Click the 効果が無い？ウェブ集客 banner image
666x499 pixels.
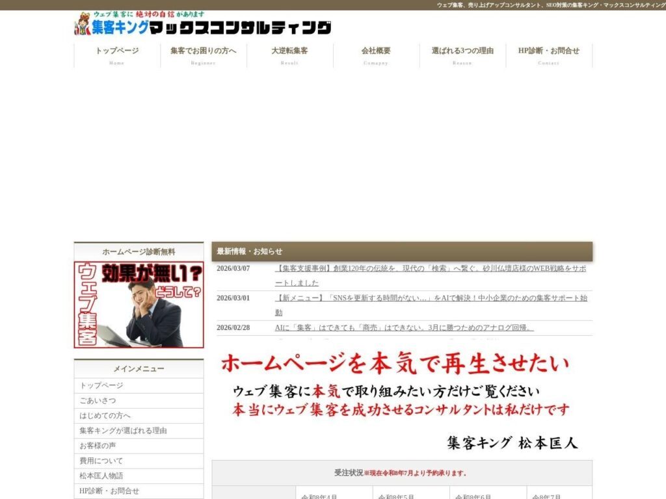point(139,305)
